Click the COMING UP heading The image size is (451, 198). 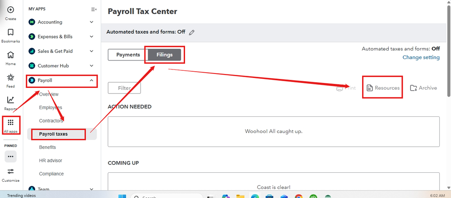pyautogui.click(x=123, y=163)
